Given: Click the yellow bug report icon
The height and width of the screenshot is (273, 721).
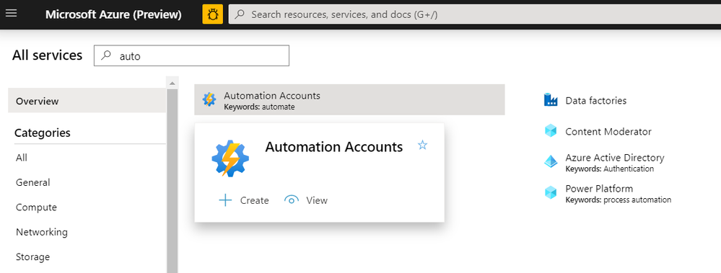Looking at the screenshot, I should tap(212, 14).
